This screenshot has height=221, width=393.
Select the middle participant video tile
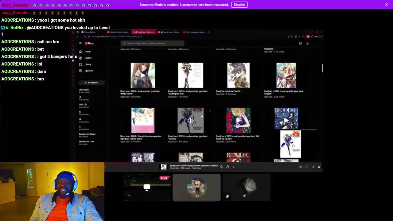196,188
